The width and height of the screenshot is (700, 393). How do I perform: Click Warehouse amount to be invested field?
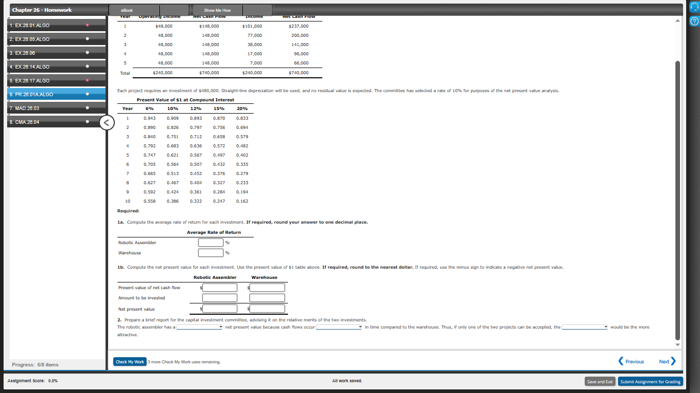[x=267, y=298]
